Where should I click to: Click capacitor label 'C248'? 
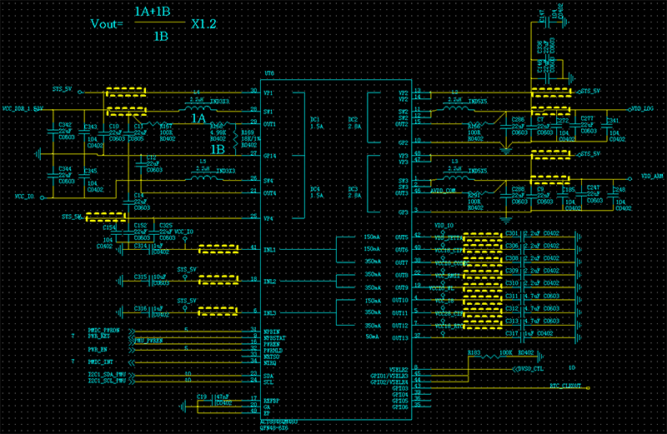619,190
